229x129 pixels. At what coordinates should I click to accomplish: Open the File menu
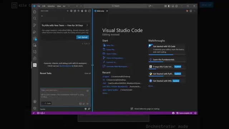pyautogui.click(x=39, y=6)
